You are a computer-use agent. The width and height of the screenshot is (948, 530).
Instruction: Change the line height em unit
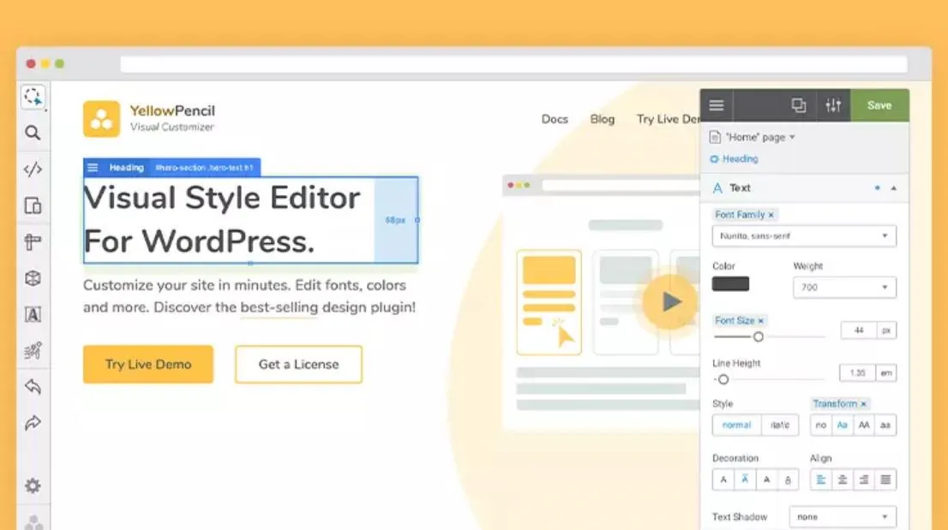coord(885,373)
